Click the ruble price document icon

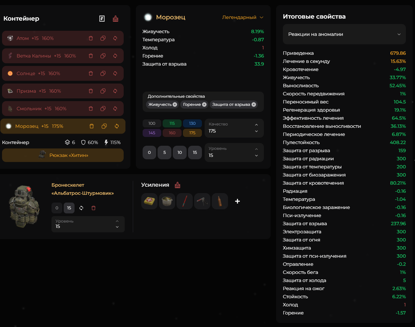(102, 19)
